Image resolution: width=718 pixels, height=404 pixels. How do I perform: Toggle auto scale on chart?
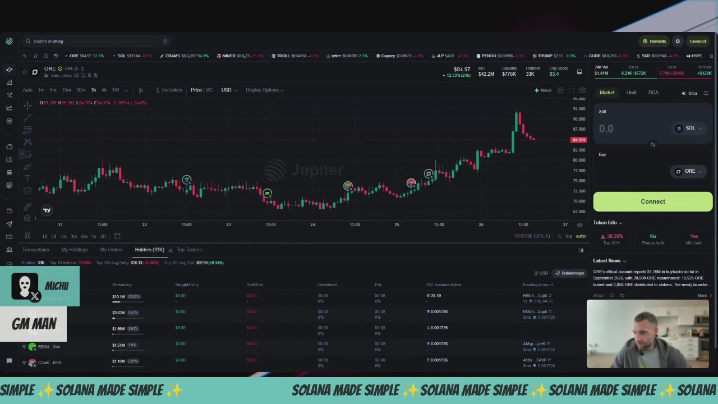(x=581, y=236)
